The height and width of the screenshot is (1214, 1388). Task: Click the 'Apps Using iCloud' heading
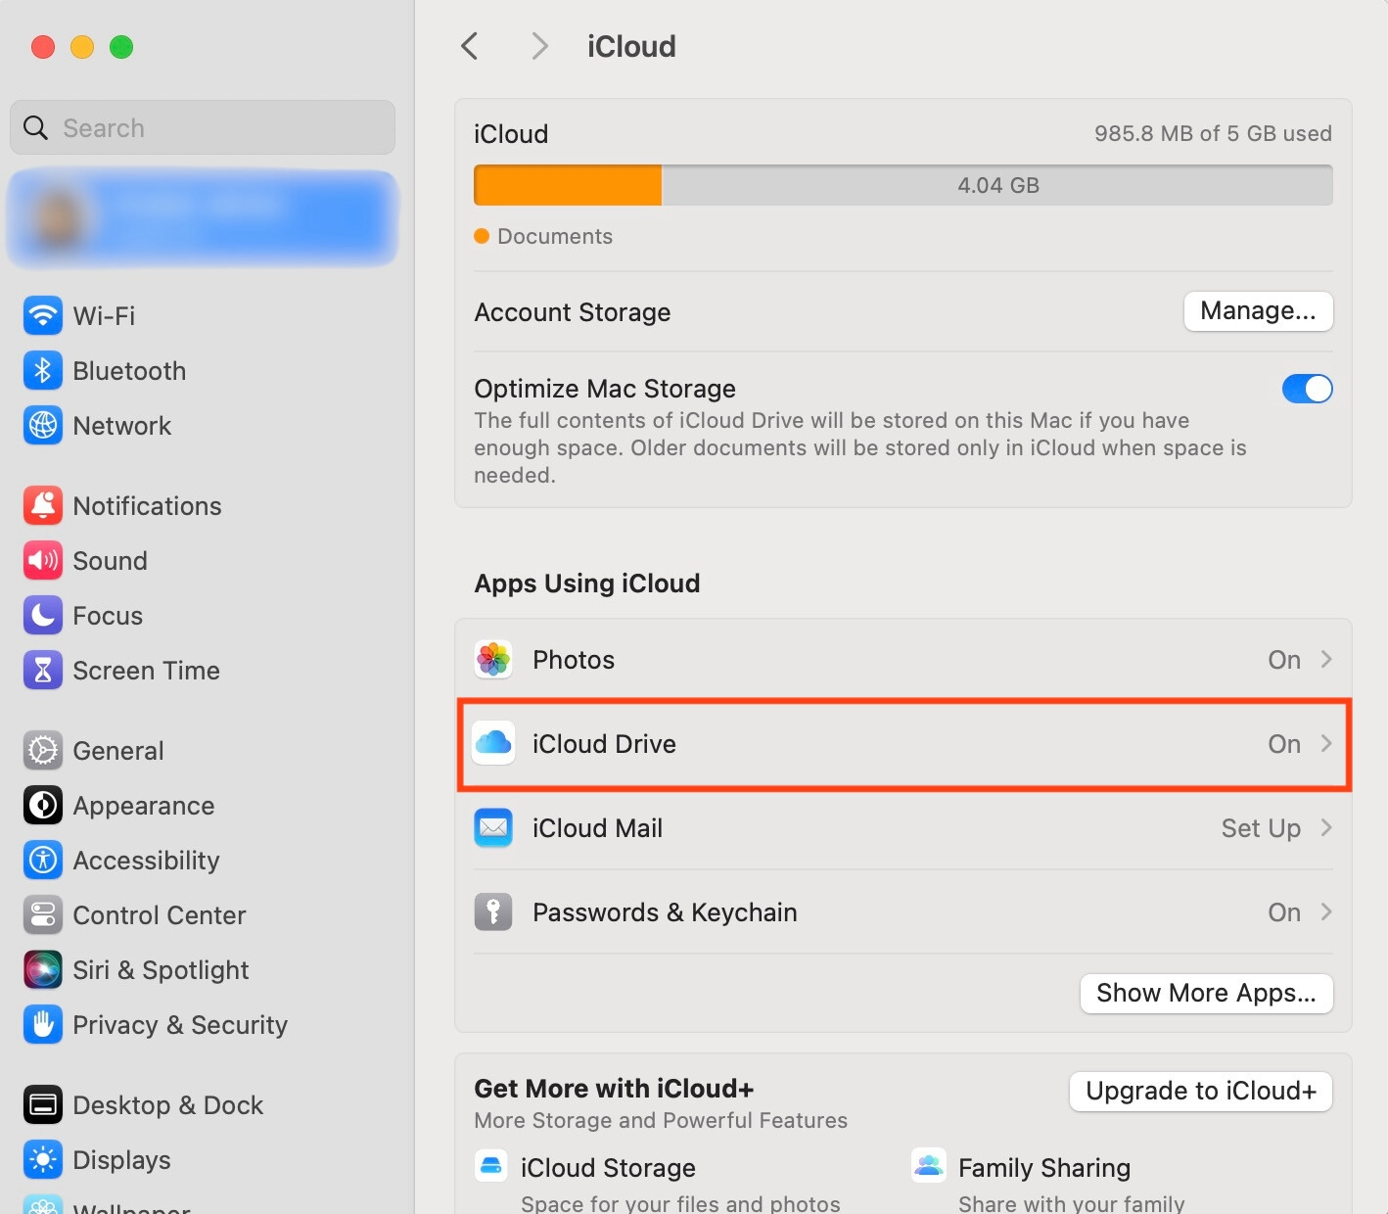coord(587,584)
